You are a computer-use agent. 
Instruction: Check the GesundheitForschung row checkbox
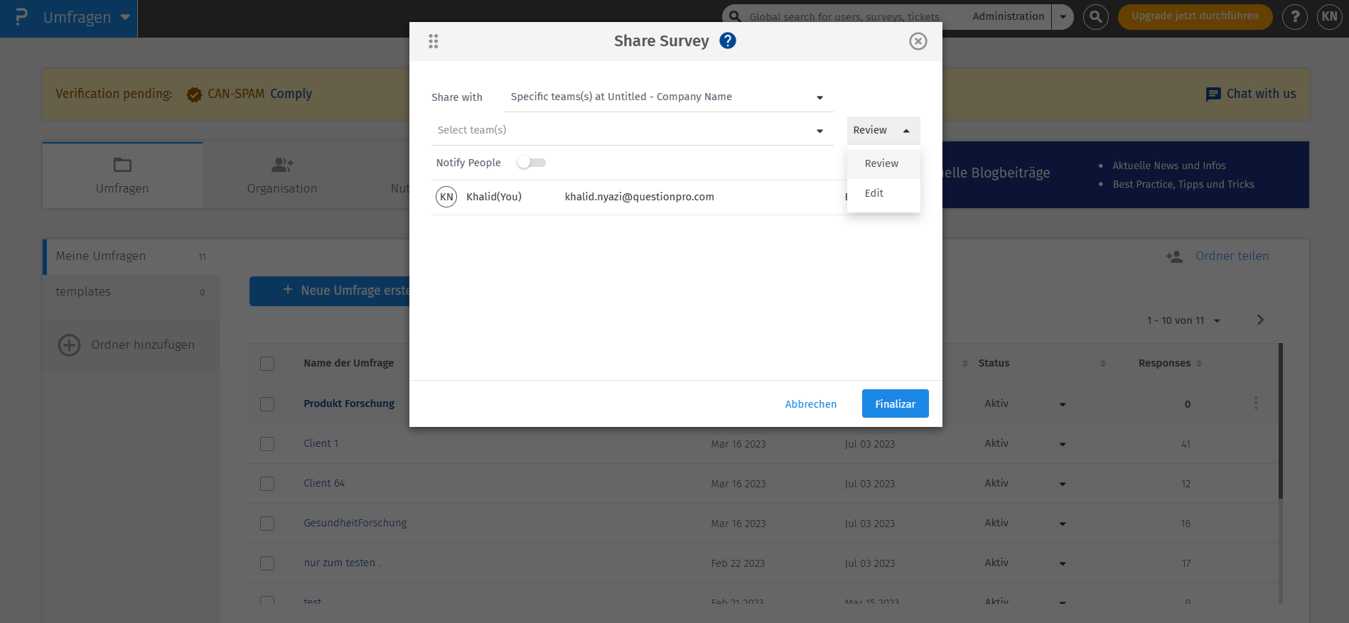pos(267,524)
